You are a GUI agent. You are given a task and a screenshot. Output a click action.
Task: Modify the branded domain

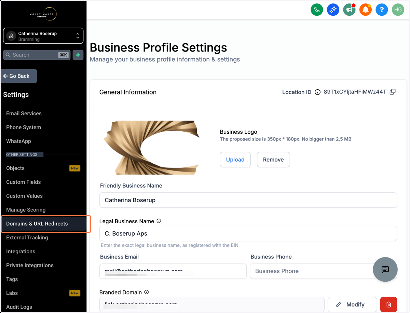pos(352,304)
